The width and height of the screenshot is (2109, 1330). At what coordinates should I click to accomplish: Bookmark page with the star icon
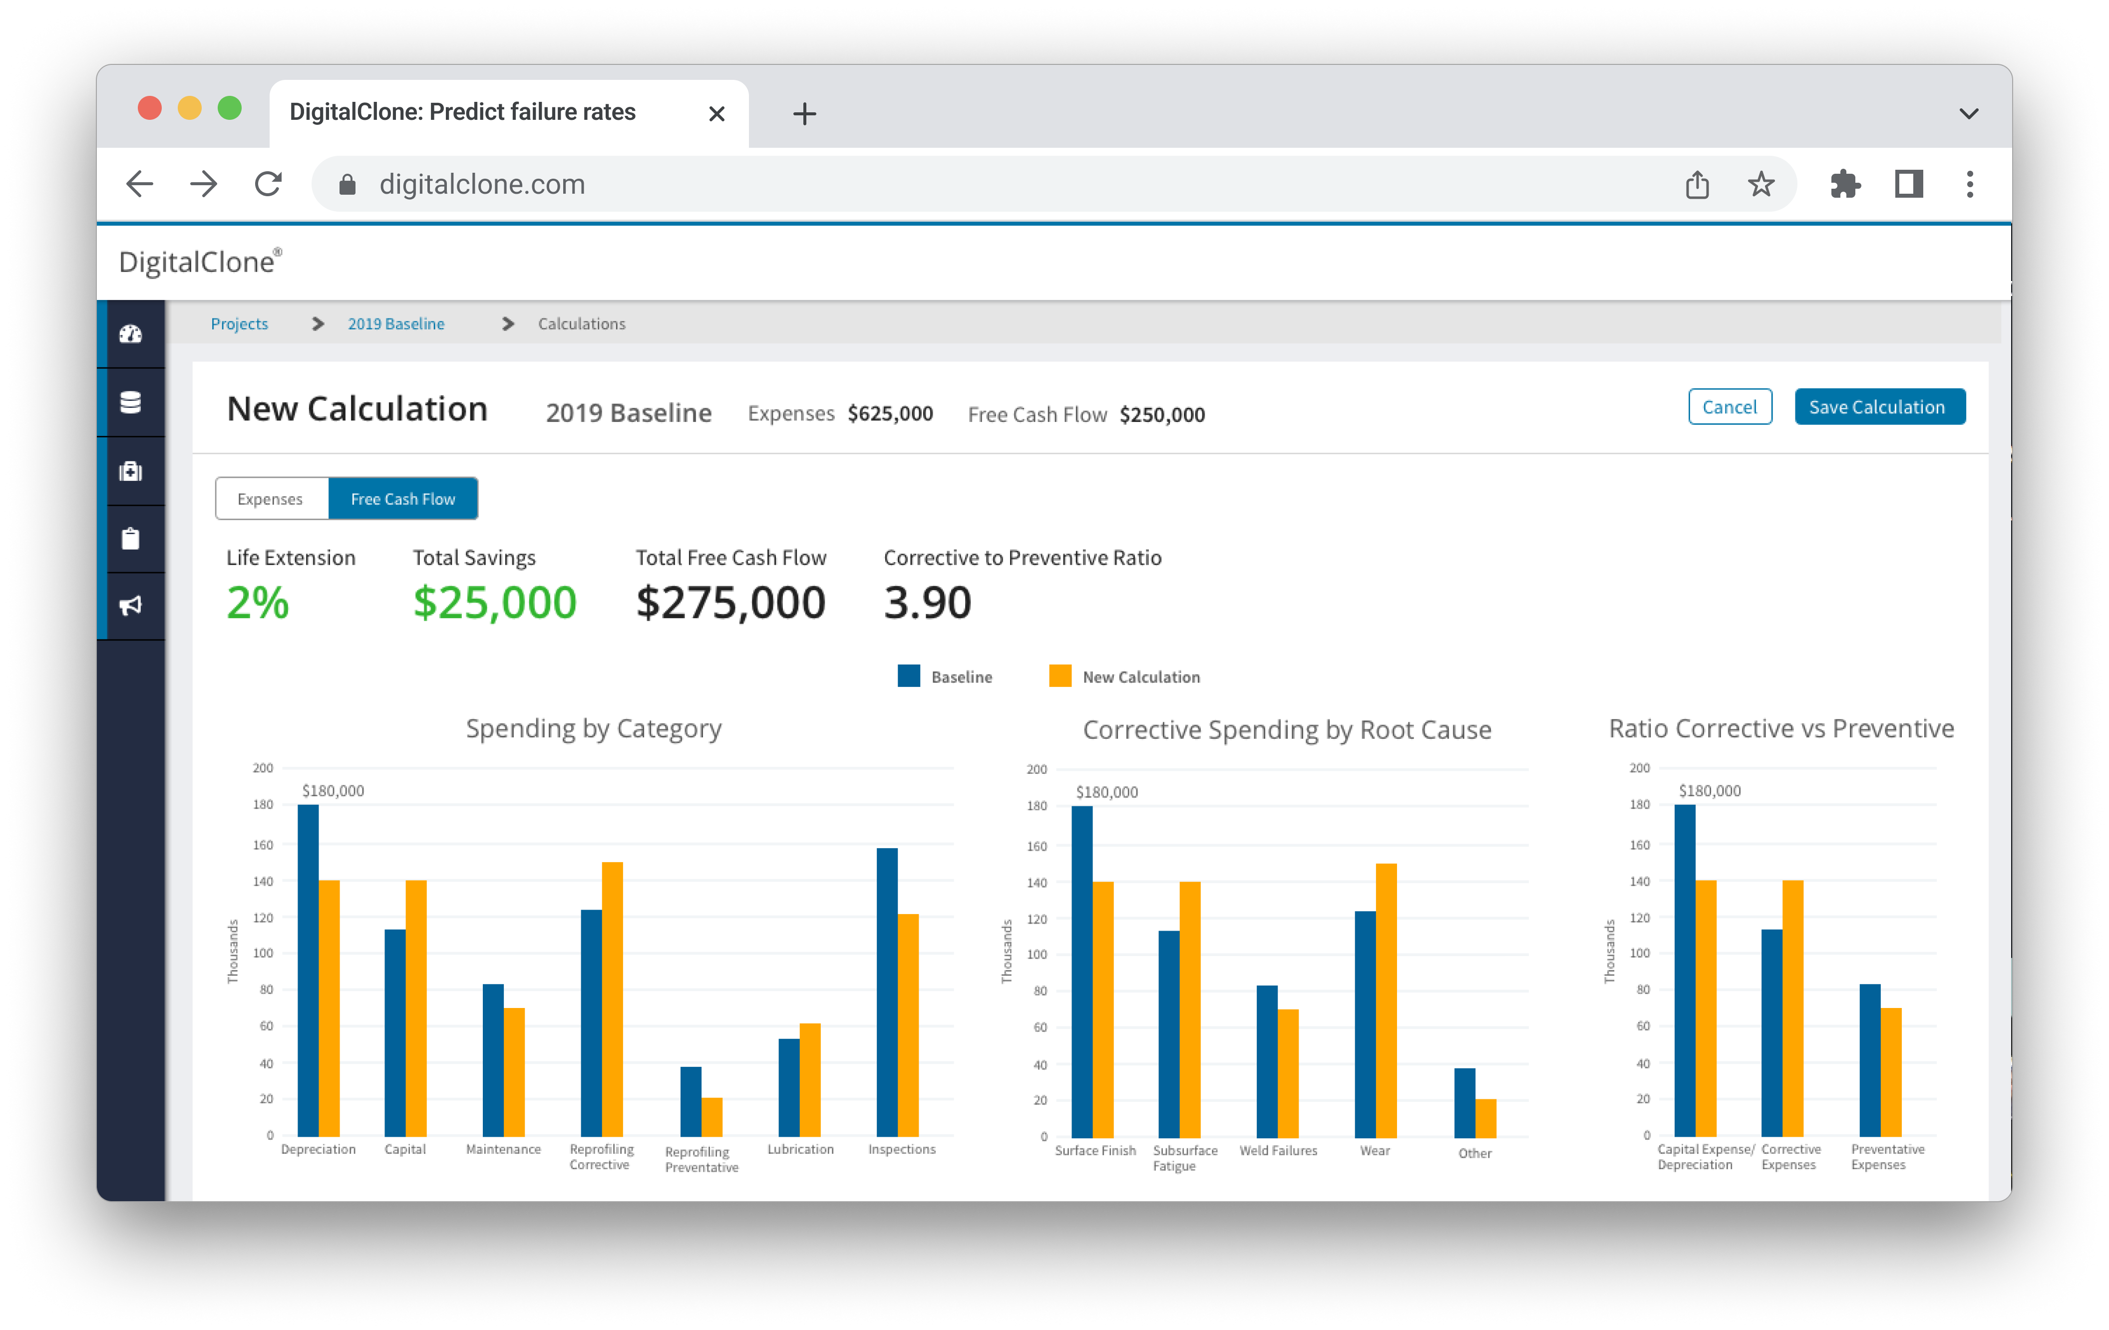tap(1760, 184)
